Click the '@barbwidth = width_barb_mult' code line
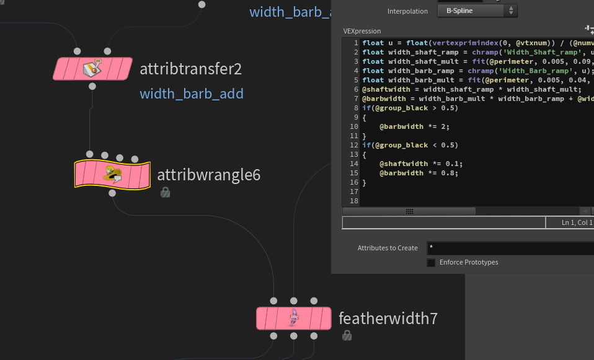Screen dimensions: 594x360 (x=478, y=99)
